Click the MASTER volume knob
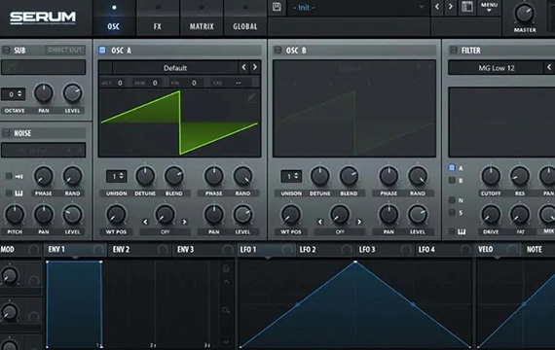The height and width of the screenshot is (350, 555). (x=525, y=14)
